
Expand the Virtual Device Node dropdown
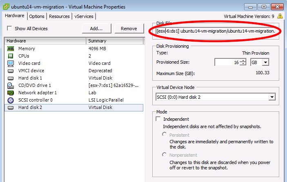click(271, 97)
